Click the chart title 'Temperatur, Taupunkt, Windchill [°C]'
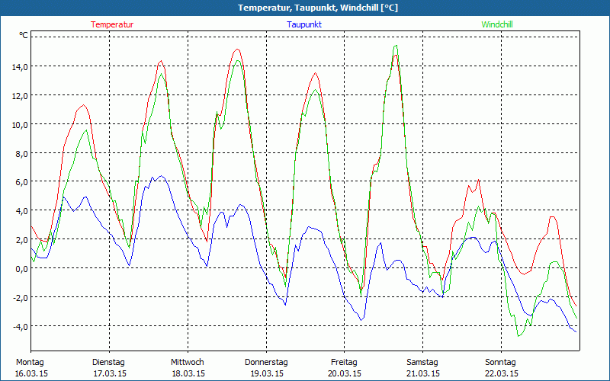This screenshot has height=381, width=610. click(318, 8)
